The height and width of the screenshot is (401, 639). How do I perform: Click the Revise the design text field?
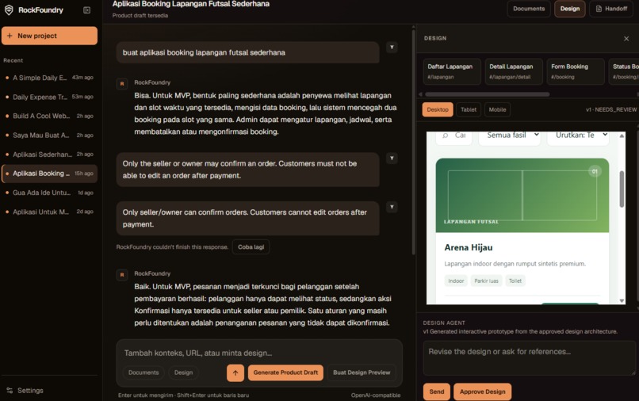[x=529, y=357]
